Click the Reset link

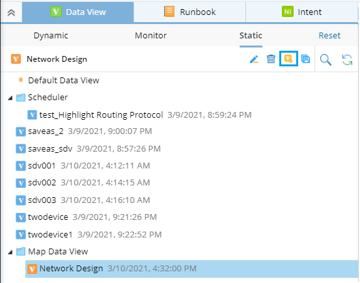pos(329,36)
